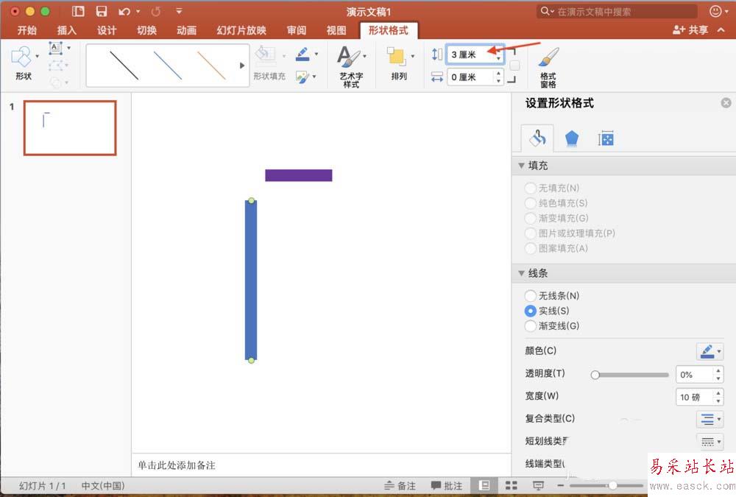
Task: Select Gradient Line (渐变线) radio button
Action: [530, 325]
